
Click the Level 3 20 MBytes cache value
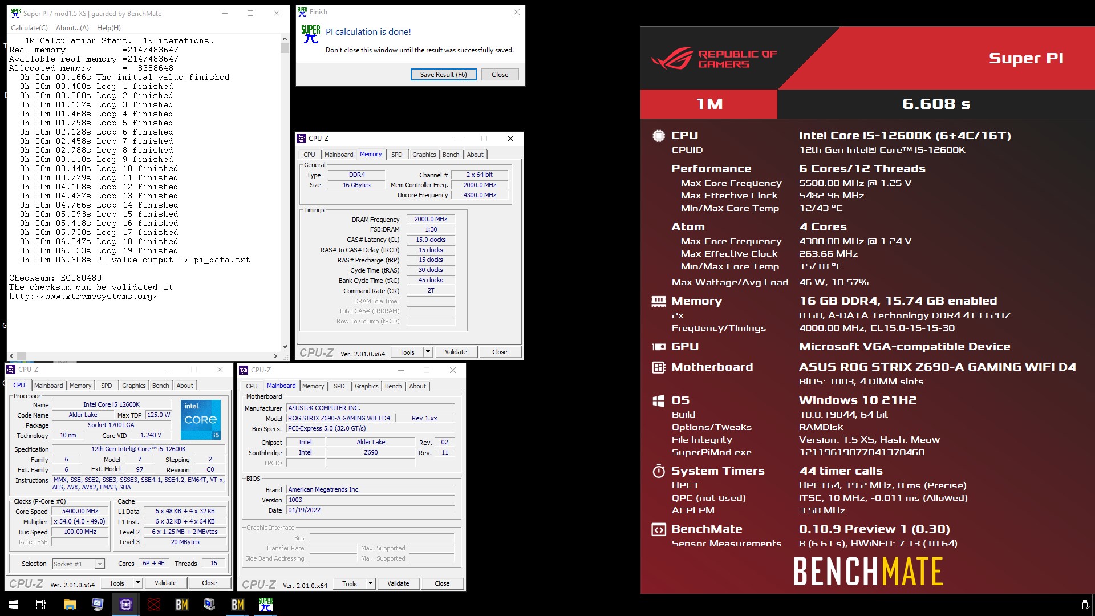pyautogui.click(x=185, y=542)
